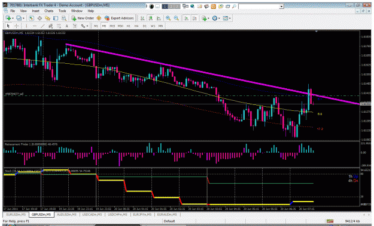Screen dimensions: 374x226
Task: Switch to candlestick chart icon
Action: tap(151, 18)
